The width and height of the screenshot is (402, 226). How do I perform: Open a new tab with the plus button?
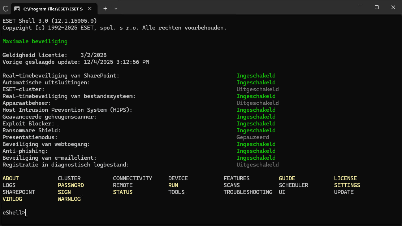[105, 8]
